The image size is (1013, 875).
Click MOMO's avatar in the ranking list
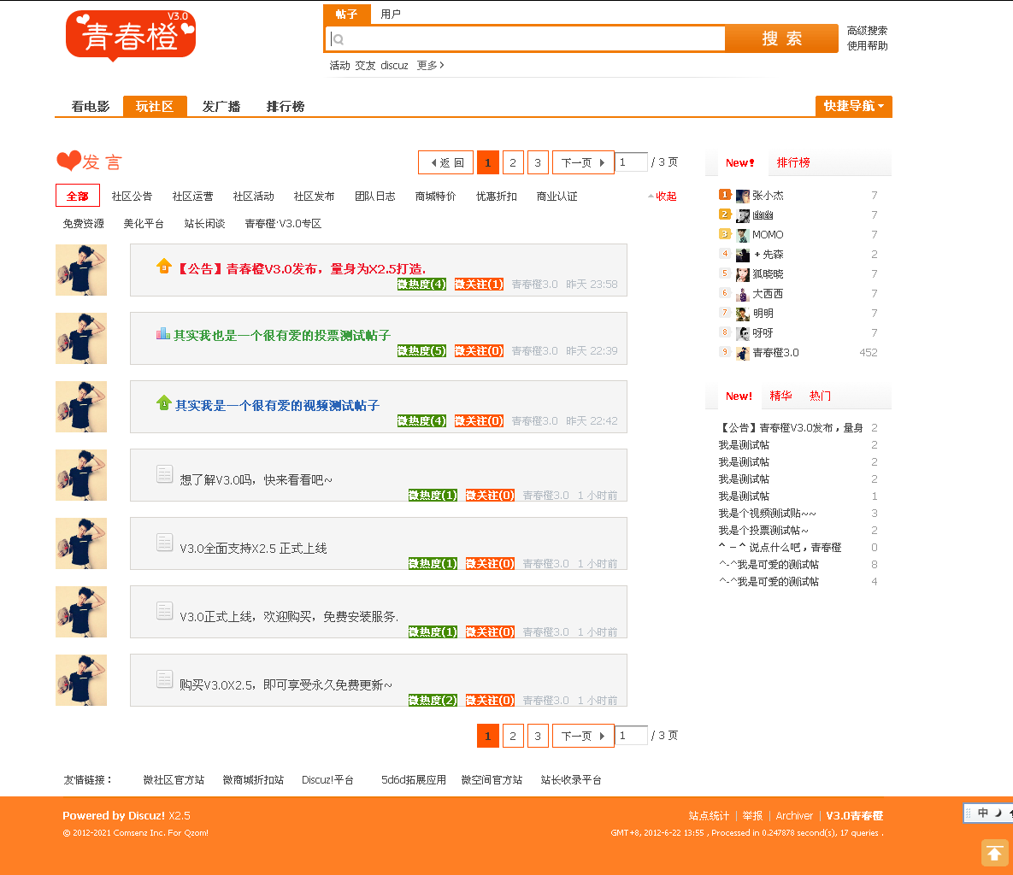coord(743,236)
